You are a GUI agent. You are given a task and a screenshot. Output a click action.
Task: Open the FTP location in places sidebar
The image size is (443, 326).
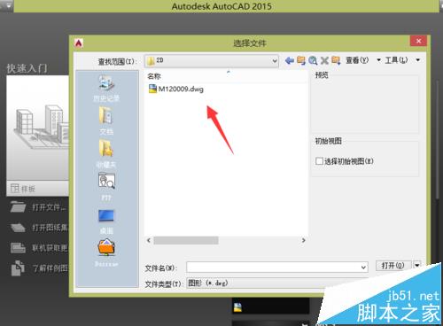tap(106, 186)
